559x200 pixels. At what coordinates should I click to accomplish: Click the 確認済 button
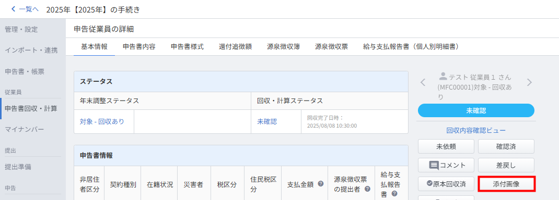click(506, 146)
